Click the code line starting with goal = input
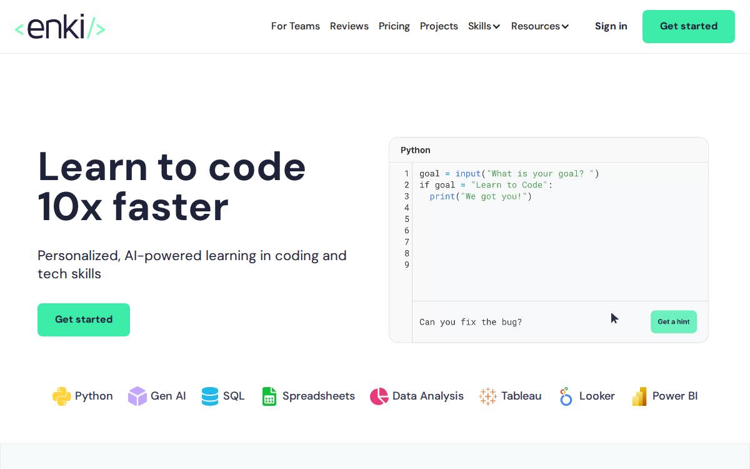Image resolution: width=750 pixels, height=469 pixels. [x=509, y=174]
